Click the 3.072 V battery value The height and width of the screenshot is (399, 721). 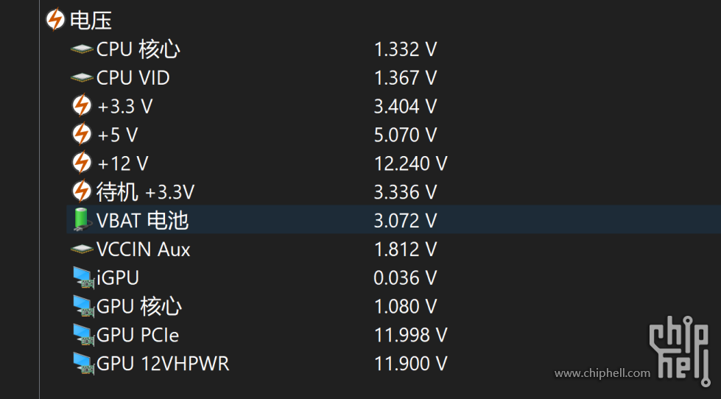coord(405,221)
